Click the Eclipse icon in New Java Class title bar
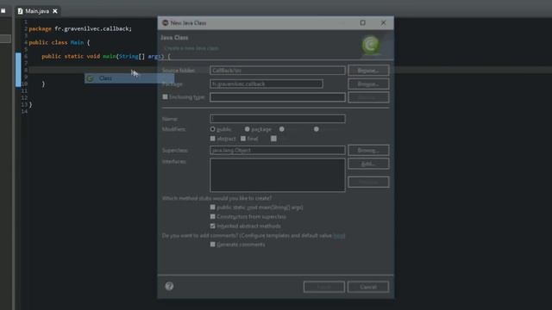552x310 pixels. [x=165, y=23]
